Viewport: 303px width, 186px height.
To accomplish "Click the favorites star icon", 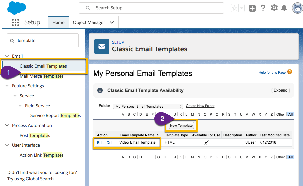I will (235, 8).
